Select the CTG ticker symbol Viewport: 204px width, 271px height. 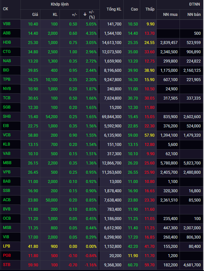pyautogui.click(x=7, y=52)
